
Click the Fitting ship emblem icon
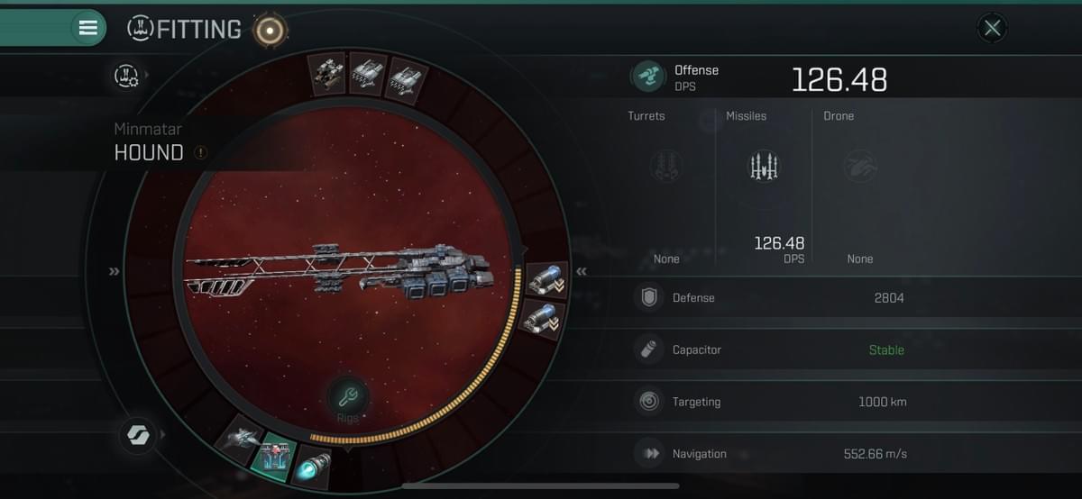pyautogui.click(x=140, y=29)
